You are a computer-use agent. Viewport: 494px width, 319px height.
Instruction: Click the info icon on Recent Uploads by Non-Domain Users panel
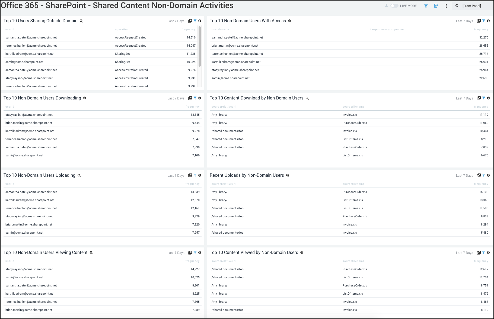[x=489, y=175]
